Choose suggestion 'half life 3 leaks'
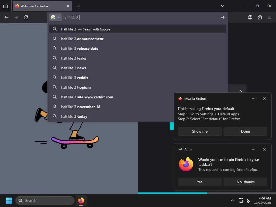Screen dimensions: 276x207 [138, 58]
